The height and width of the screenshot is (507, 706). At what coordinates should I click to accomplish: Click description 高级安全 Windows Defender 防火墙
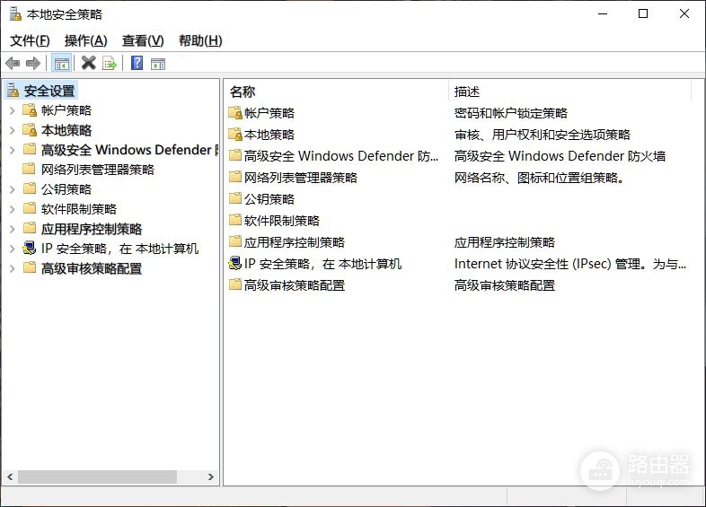[x=560, y=156]
